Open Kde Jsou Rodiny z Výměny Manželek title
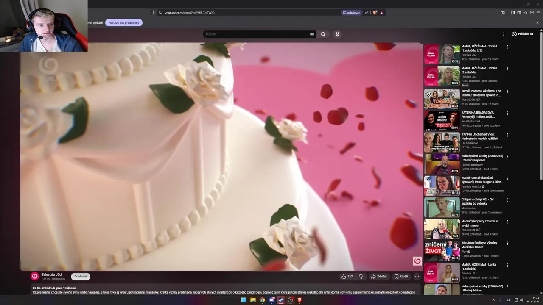The image size is (543, 305). tap(479, 245)
